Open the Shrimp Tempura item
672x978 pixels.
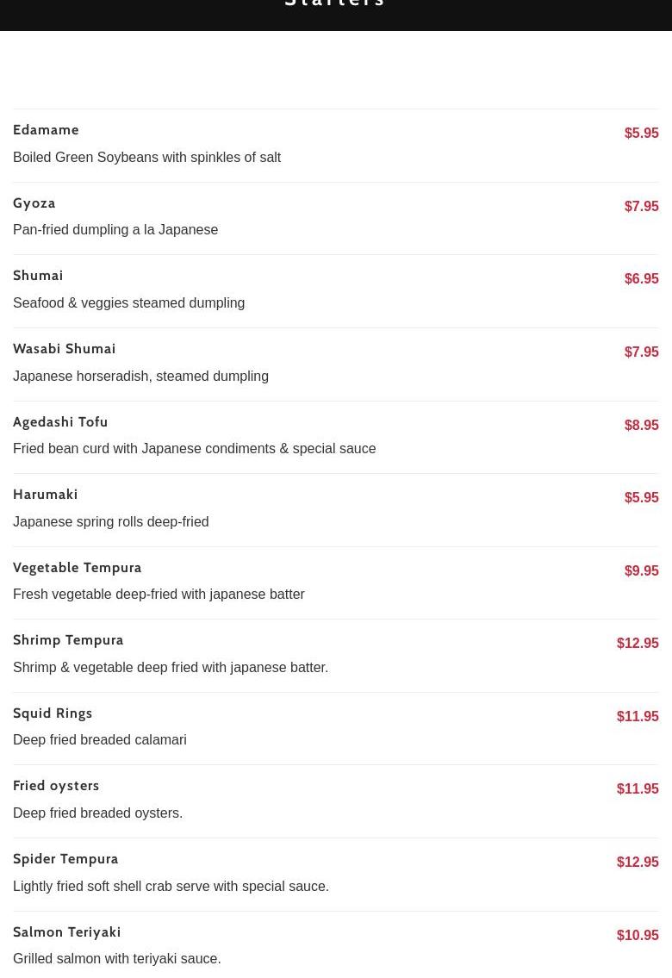[68, 640]
